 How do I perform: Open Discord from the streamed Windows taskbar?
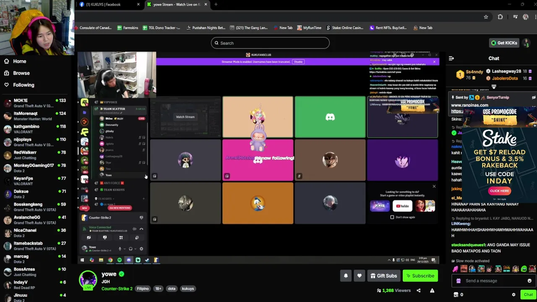[129, 260]
